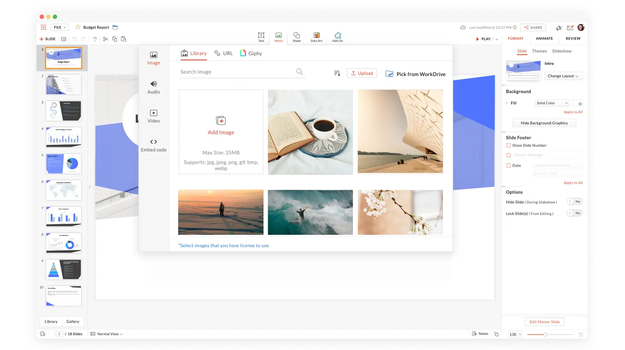Select Embed code option
The width and height of the screenshot is (625, 350).
pos(154,145)
